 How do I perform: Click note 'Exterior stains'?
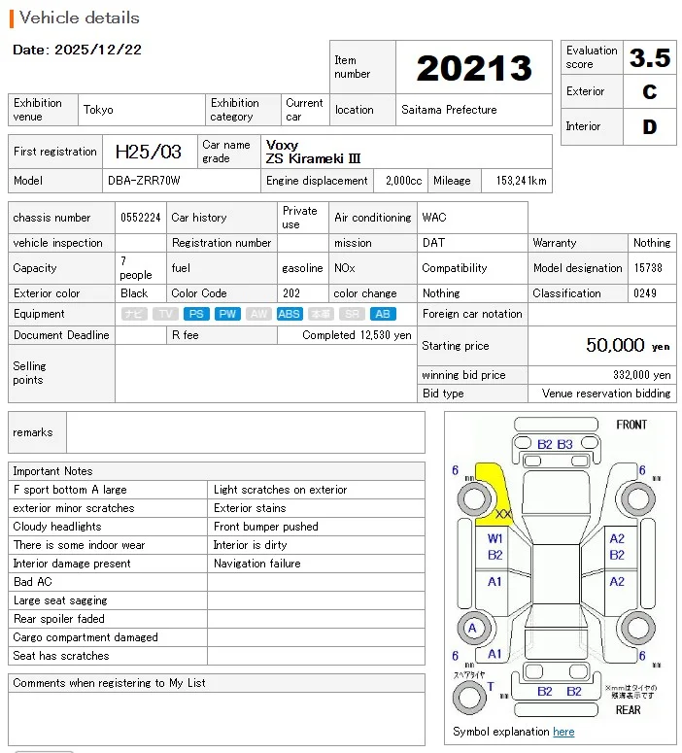click(x=250, y=508)
